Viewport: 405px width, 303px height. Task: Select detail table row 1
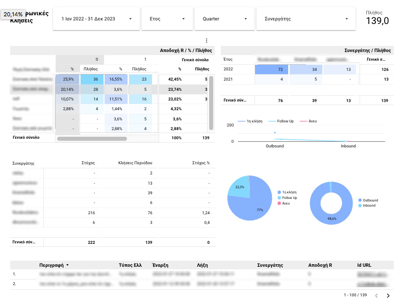[x=201, y=274]
